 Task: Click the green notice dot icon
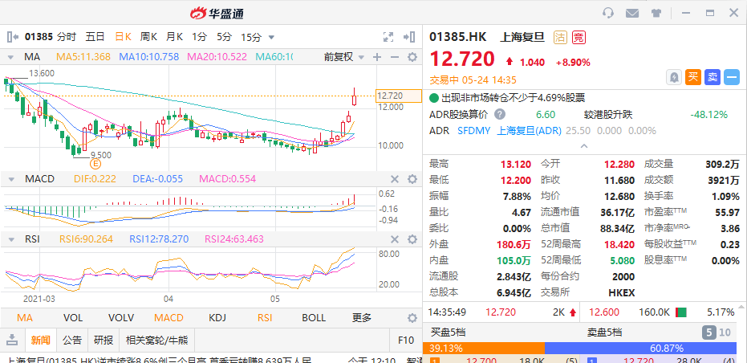tap(433, 98)
